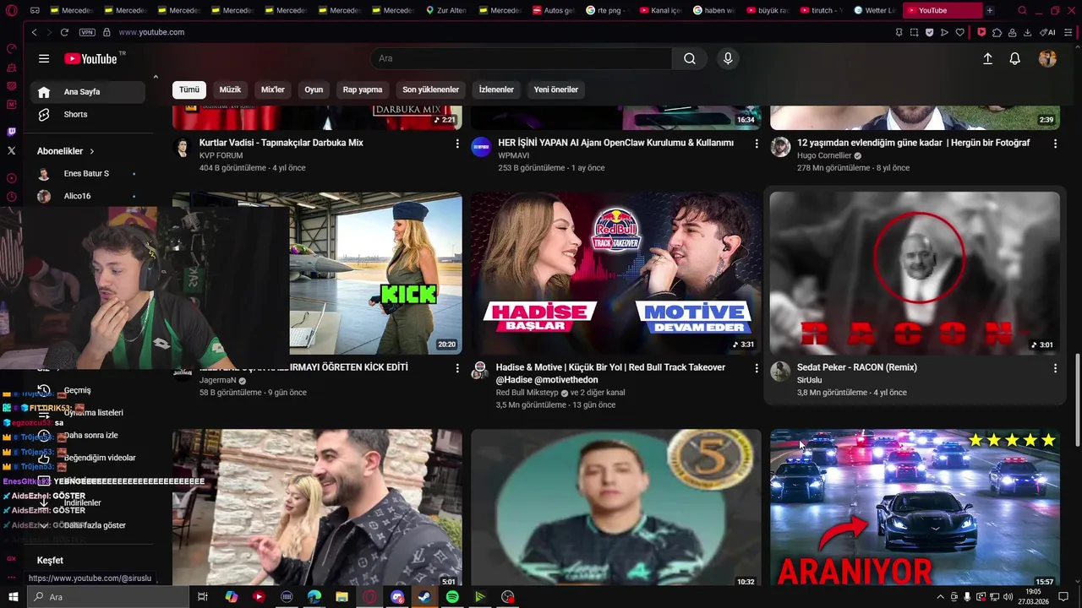This screenshot has height=608, width=1082.
Task: Open X (Twitter) in Opera sidebar
Action: [x=11, y=150]
